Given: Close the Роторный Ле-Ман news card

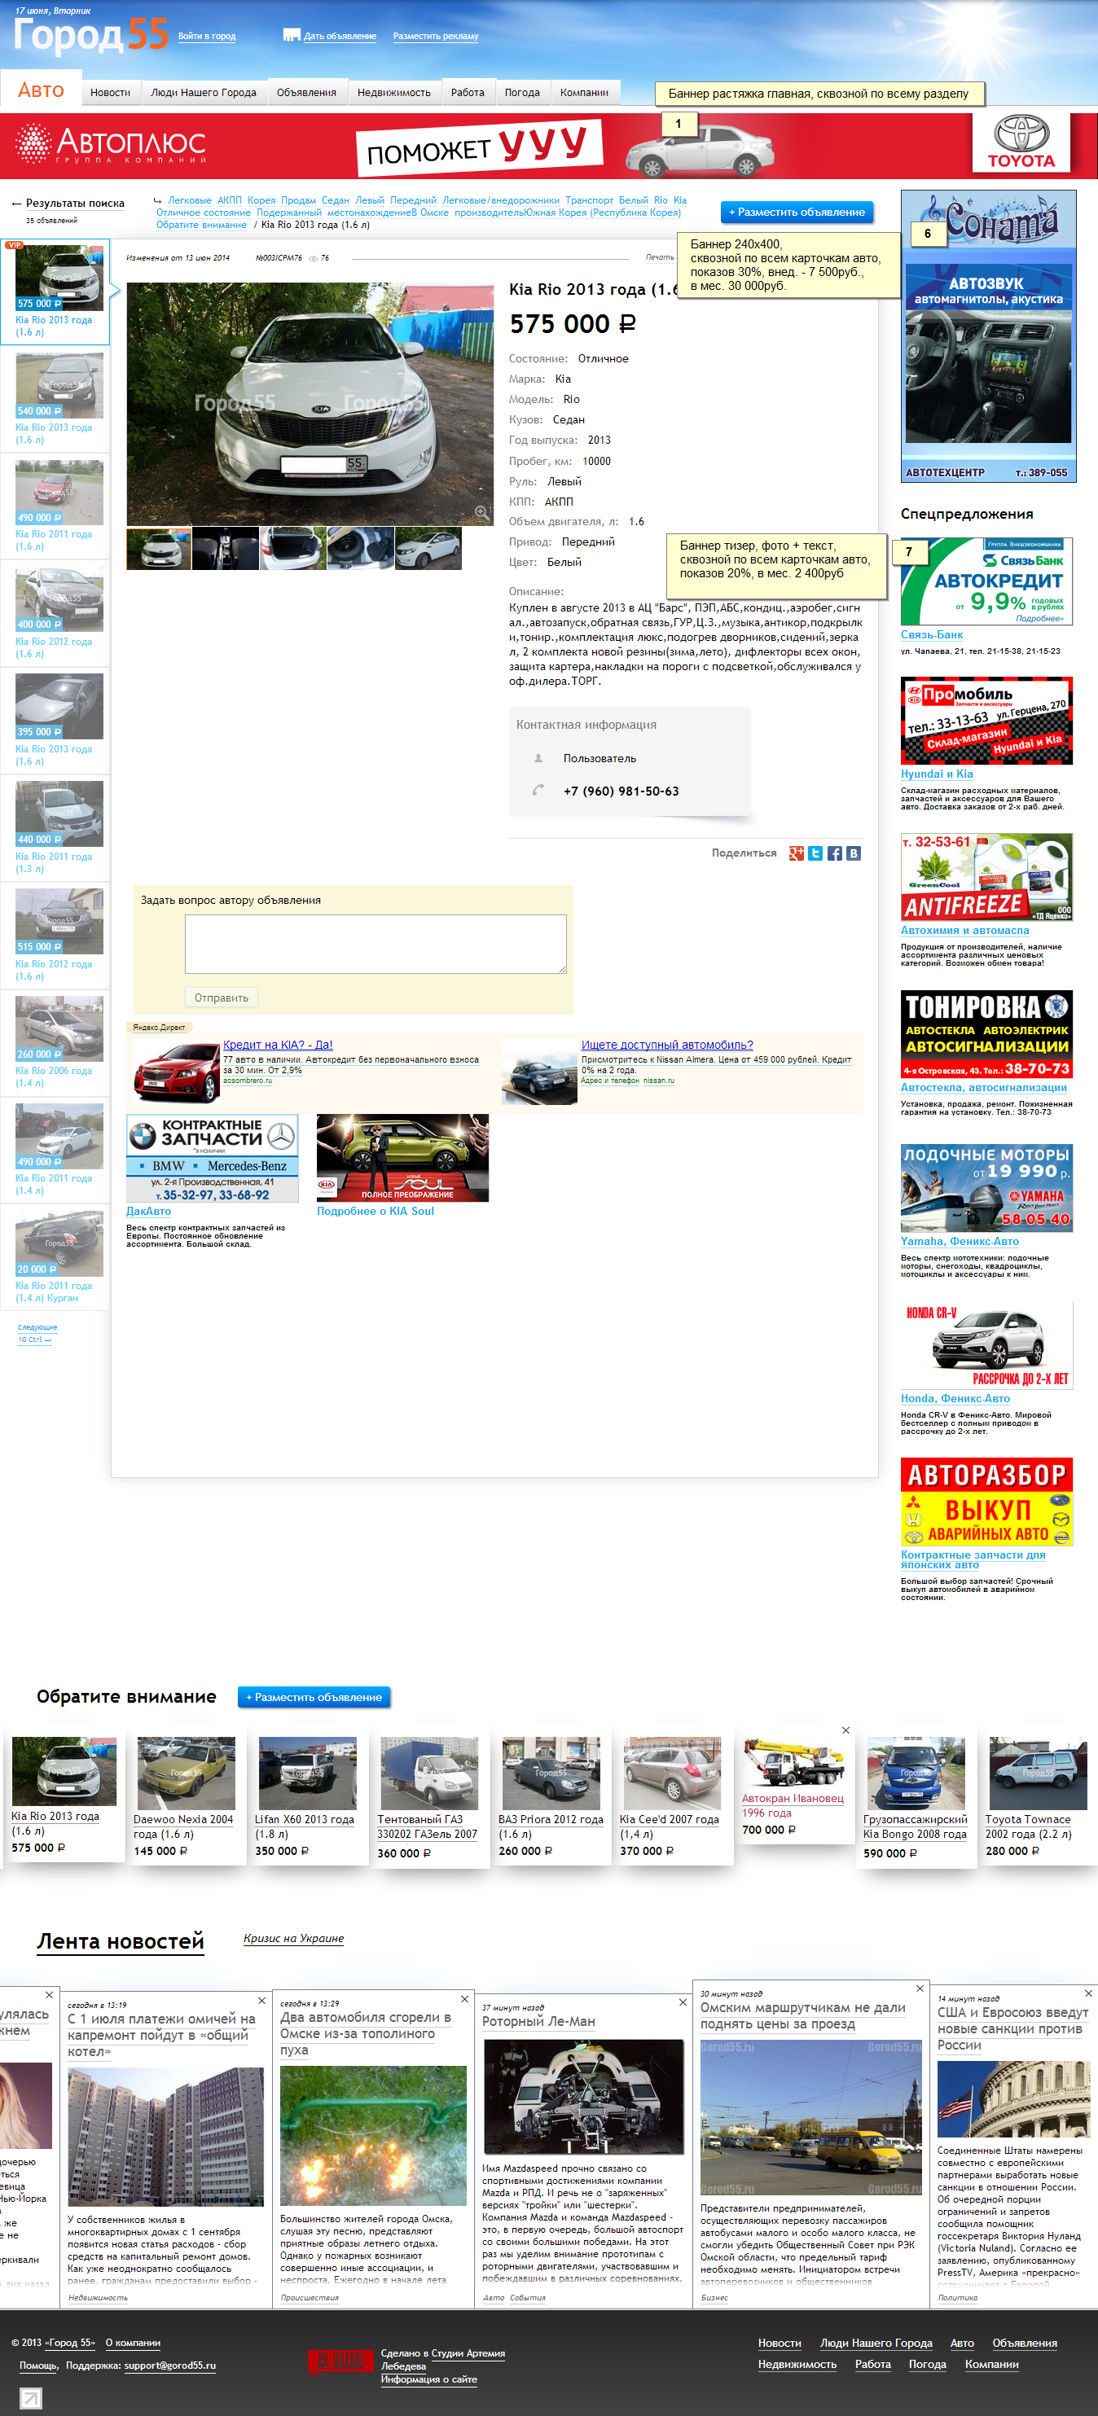Looking at the screenshot, I should tap(683, 2002).
